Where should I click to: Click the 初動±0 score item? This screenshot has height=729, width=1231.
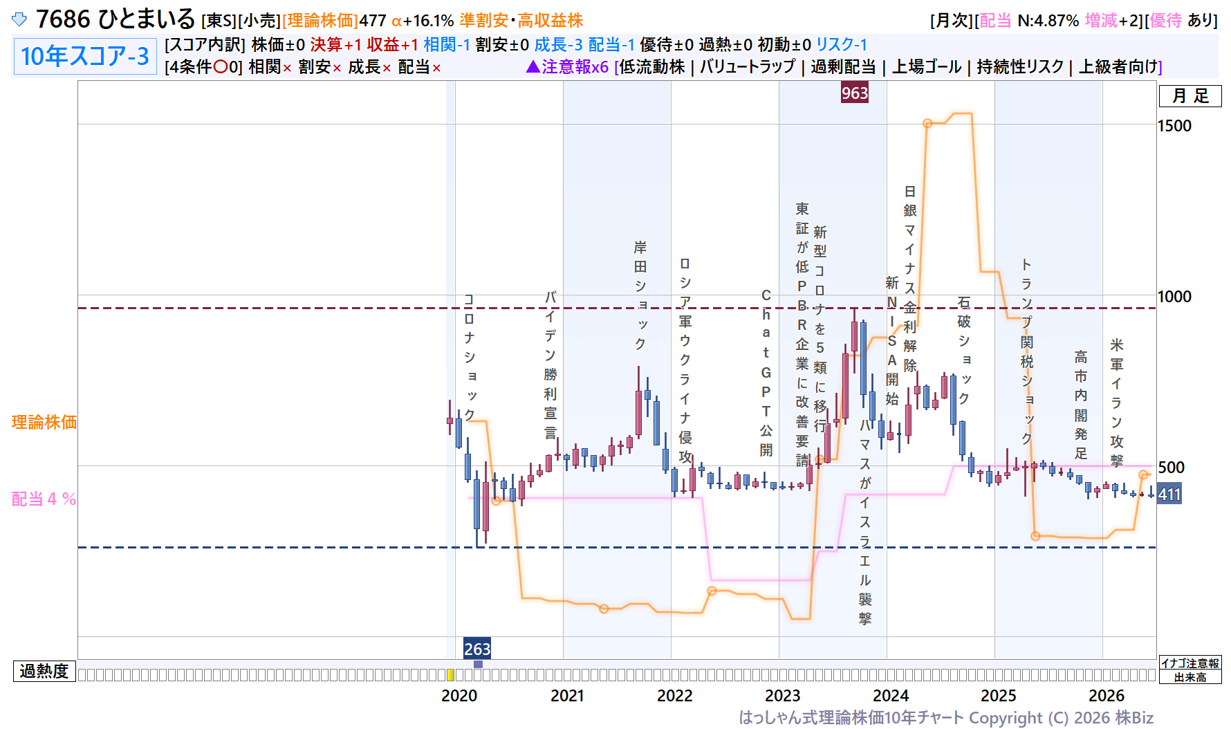click(x=784, y=45)
